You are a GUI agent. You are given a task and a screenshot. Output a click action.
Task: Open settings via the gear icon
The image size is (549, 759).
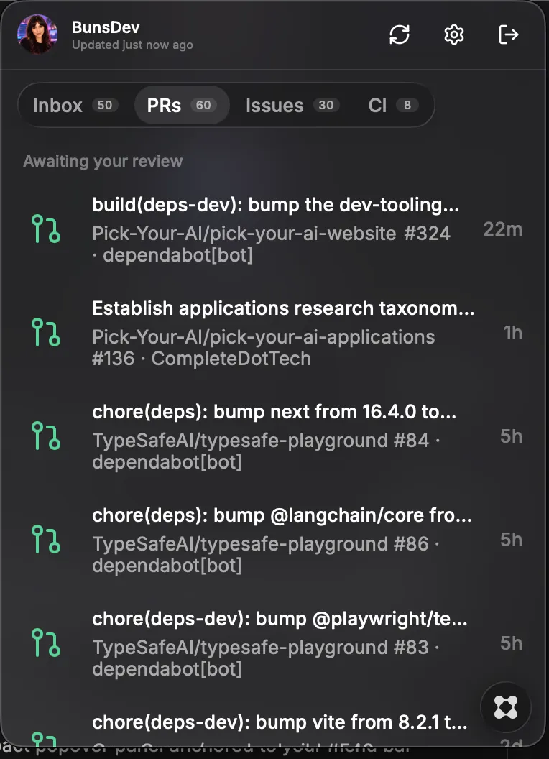coord(453,34)
